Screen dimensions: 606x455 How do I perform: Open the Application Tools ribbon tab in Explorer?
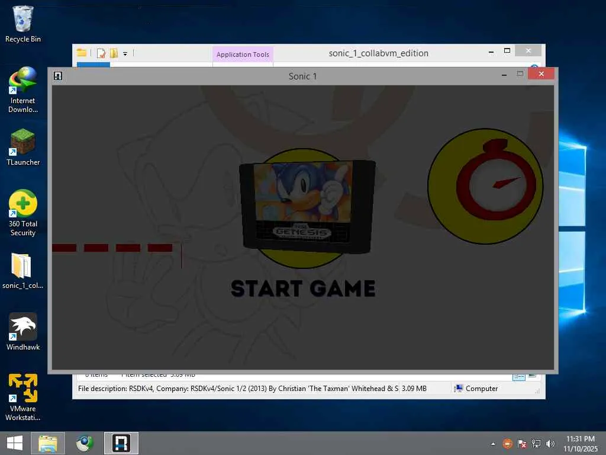click(x=243, y=55)
